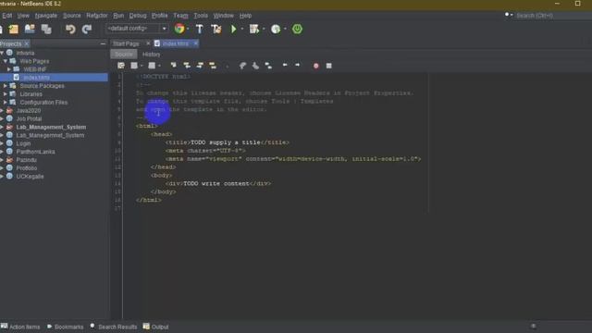The width and height of the screenshot is (592, 333).
Task: Click Find Previous Occurrence editor icon
Action: tap(187, 66)
